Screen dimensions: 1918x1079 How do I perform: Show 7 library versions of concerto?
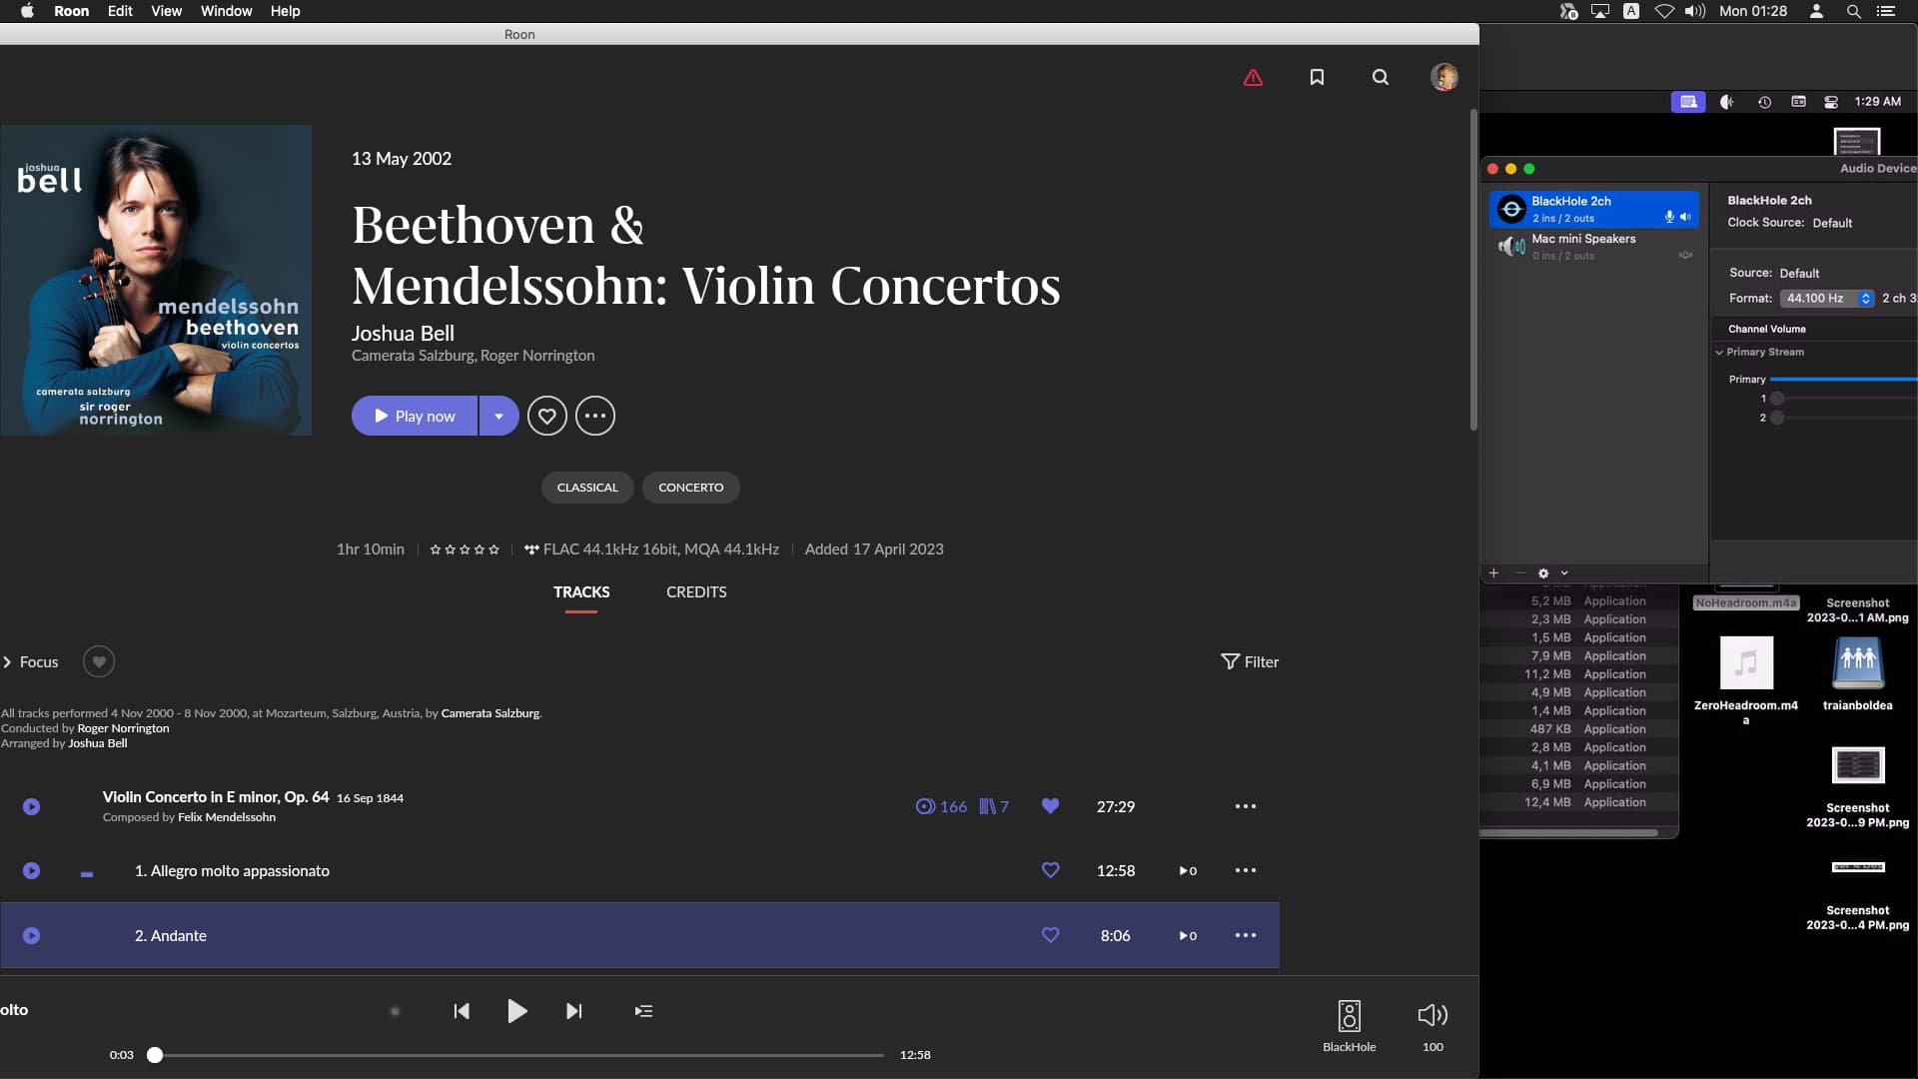994,806
